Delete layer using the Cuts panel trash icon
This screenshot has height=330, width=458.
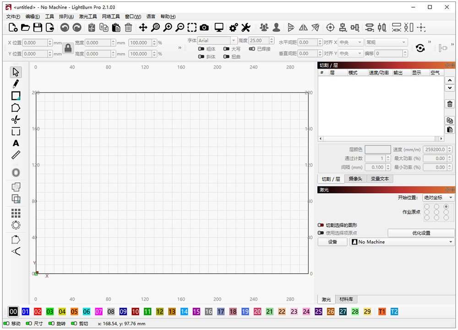(450, 103)
